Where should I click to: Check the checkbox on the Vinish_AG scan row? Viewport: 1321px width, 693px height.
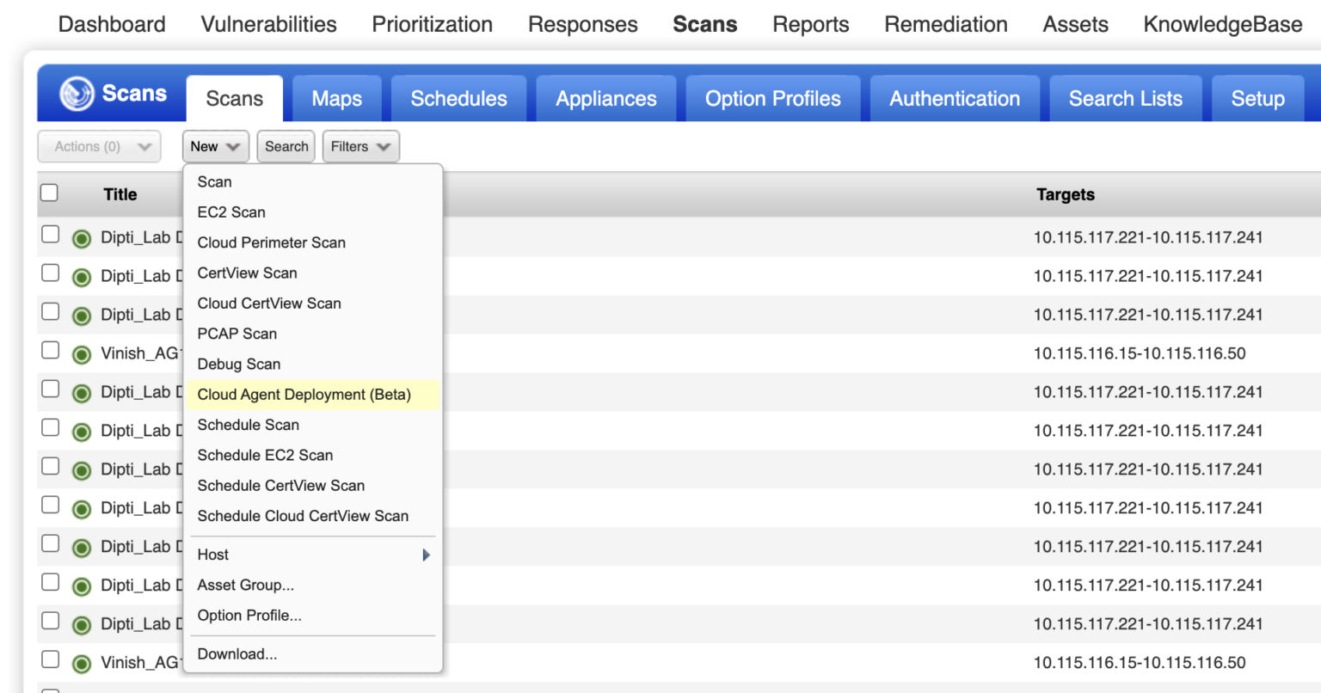[50, 350]
